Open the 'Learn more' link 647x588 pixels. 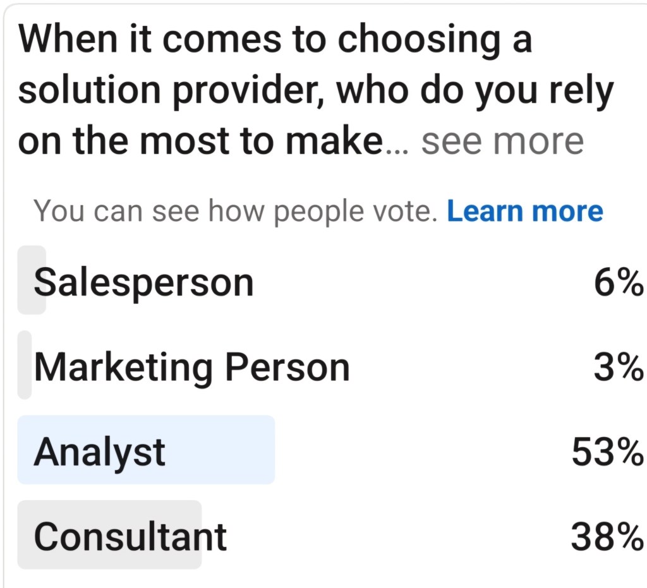tap(524, 211)
